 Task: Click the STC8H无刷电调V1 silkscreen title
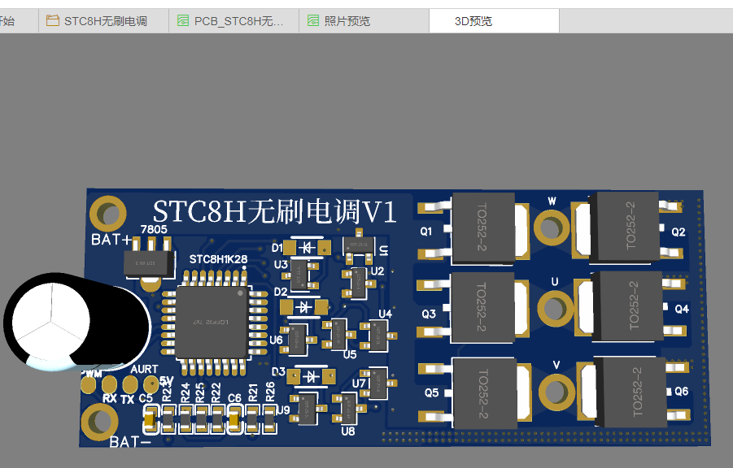(x=275, y=211)
